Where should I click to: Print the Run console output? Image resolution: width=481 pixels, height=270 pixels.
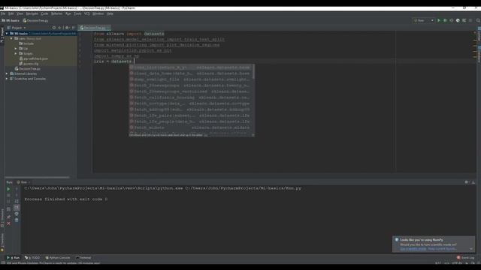pos(17,214)
